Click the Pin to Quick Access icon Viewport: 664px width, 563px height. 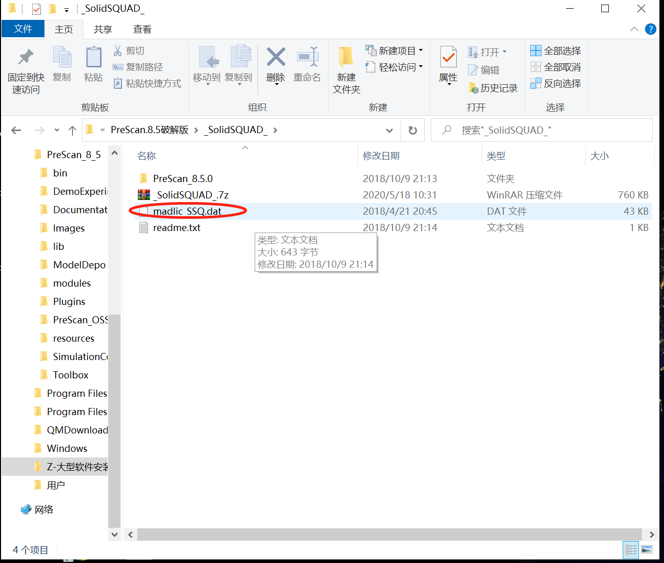coord(26,57)
